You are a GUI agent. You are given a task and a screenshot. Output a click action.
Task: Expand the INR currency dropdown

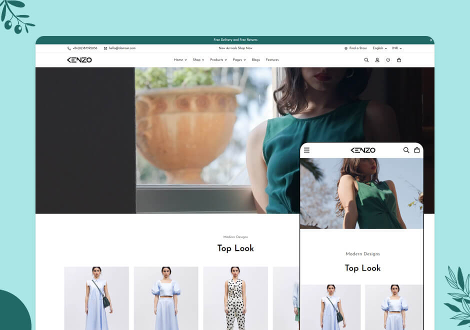[x=397, y=48]
